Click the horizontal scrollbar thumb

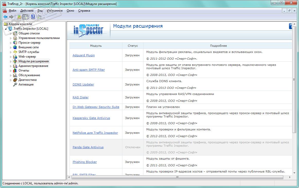[177, 177]
